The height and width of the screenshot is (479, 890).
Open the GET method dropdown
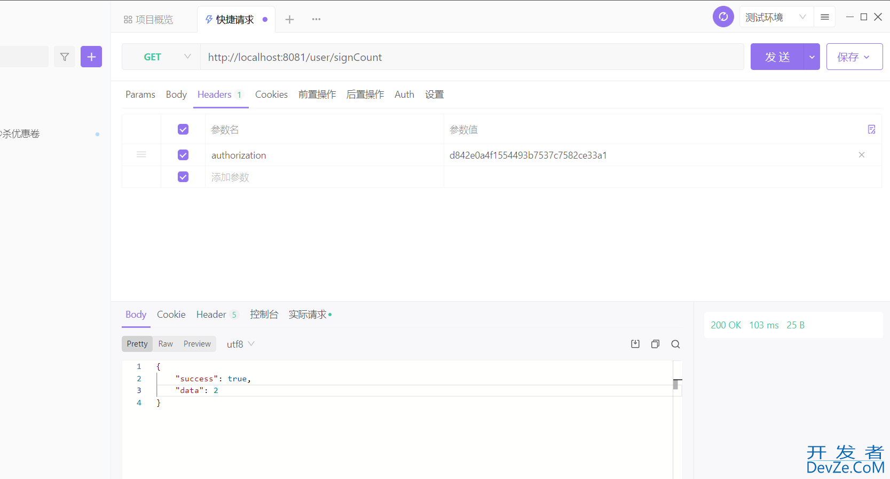[x=161, y=57]
